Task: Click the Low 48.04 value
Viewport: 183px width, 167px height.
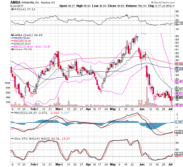Action: 99,6
